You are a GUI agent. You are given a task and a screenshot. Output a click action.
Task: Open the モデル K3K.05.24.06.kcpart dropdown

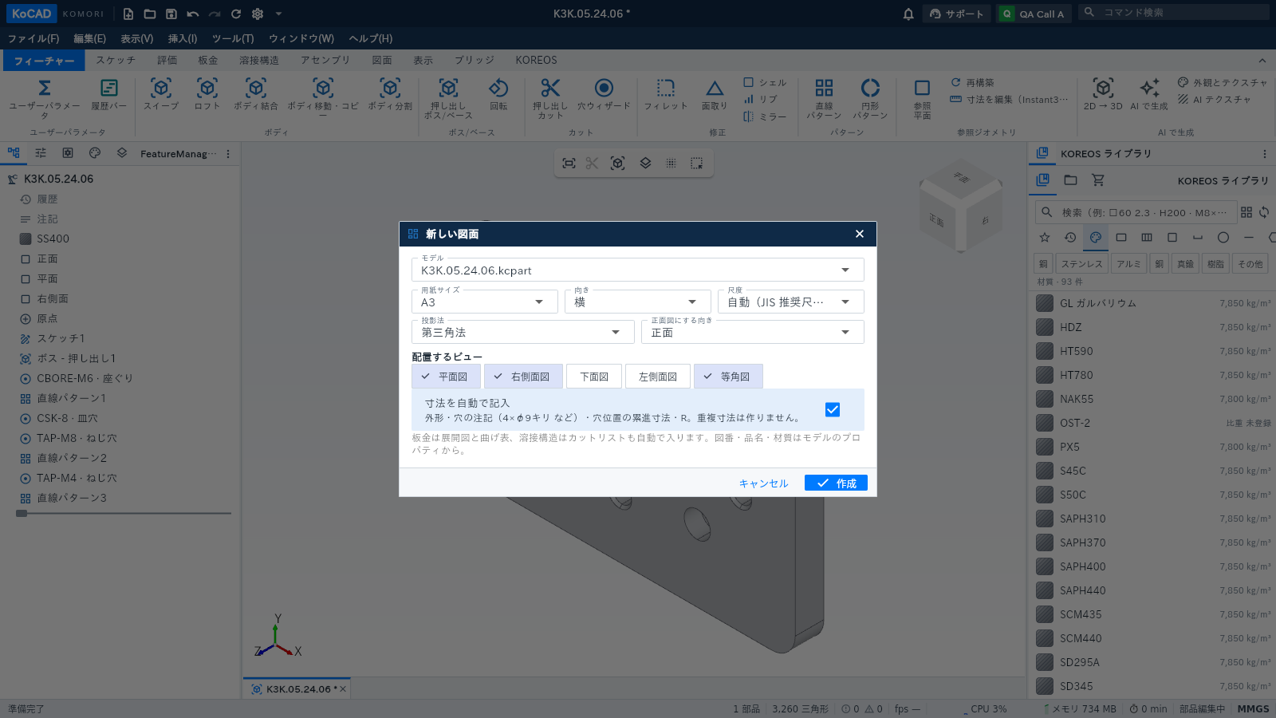[637, 270]
